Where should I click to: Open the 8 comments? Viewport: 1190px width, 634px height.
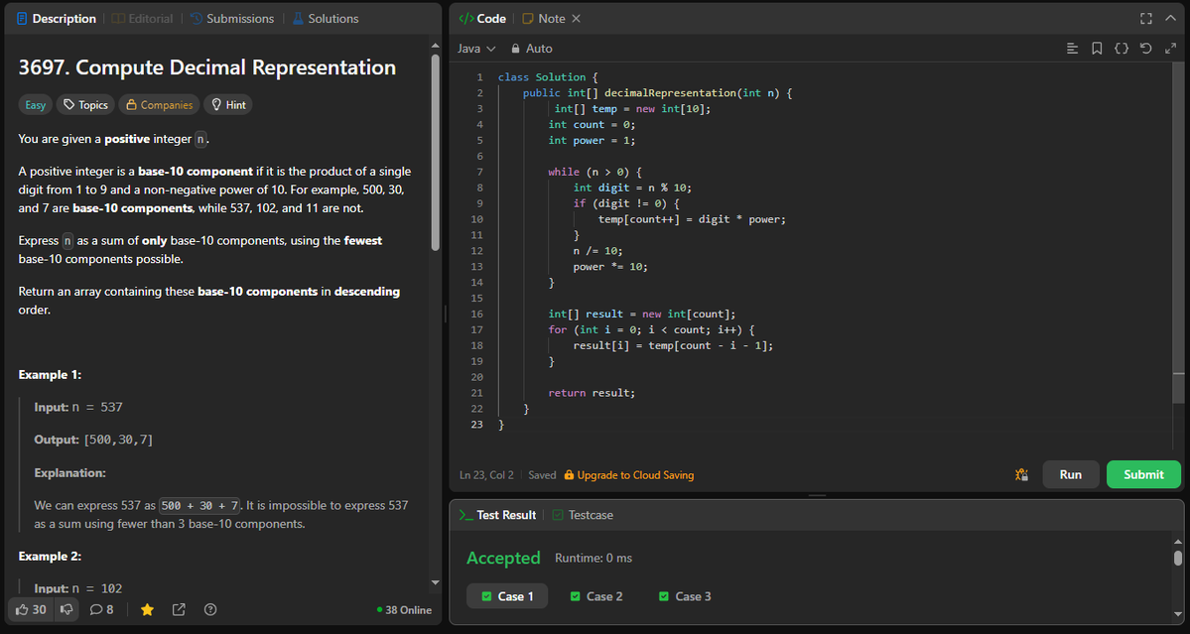[101, 610]
